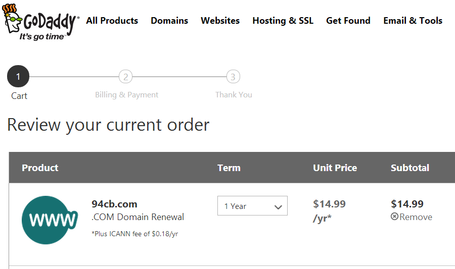
Task: Click the term dropdown chevron arrow
Action: click(x=278, y=207)
